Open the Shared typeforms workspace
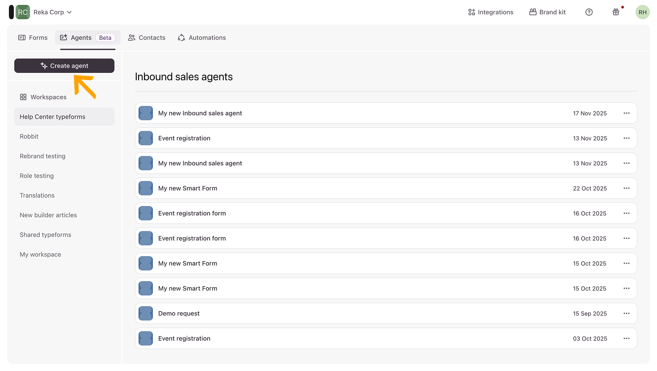This screenshot has width=657, height=371. point(45,235)
